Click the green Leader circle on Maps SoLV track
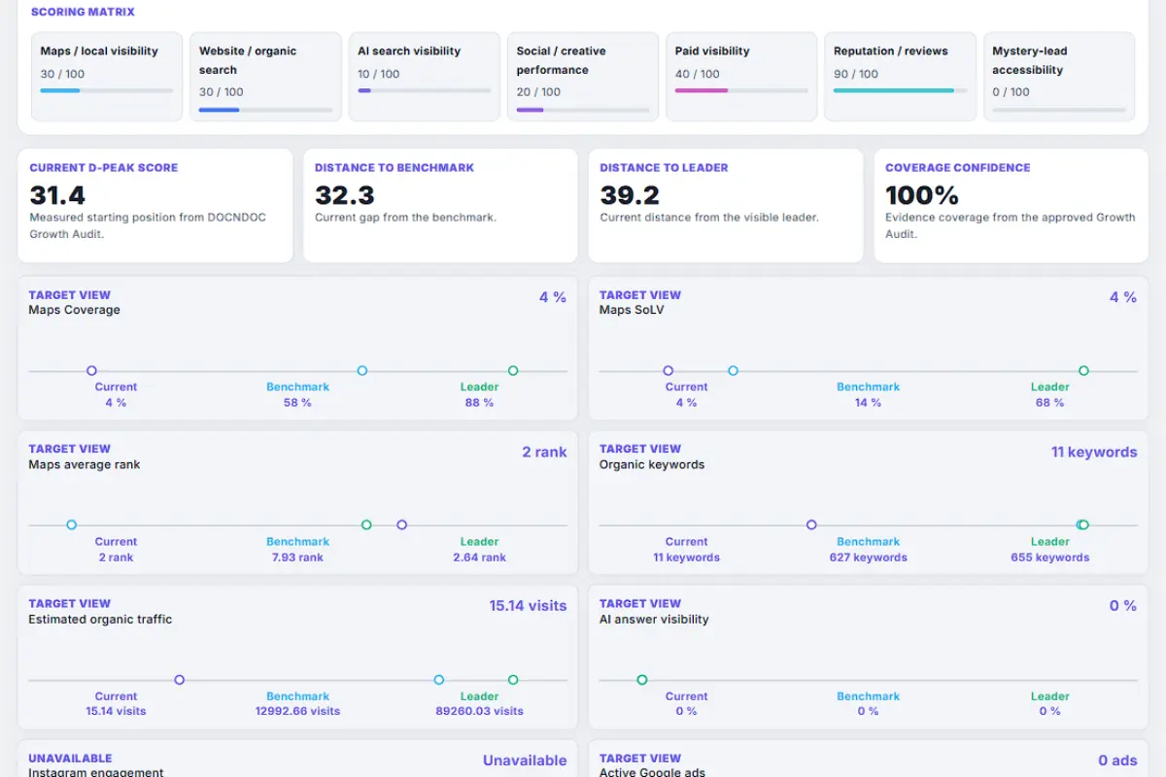The height and width of the screenshot is (777, 1166). coord(1083,371)
